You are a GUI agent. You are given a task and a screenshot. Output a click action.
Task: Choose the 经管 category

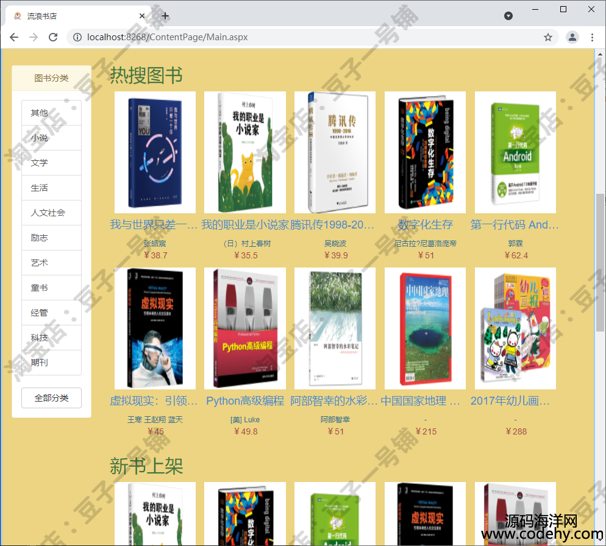pyautogui.click(x=51, y=313)
